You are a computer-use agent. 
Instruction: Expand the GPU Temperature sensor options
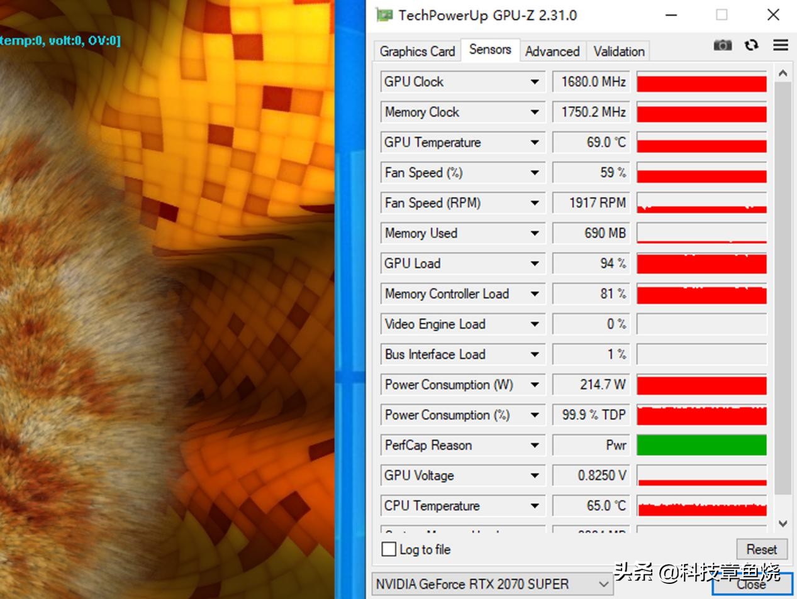point(533,142)
